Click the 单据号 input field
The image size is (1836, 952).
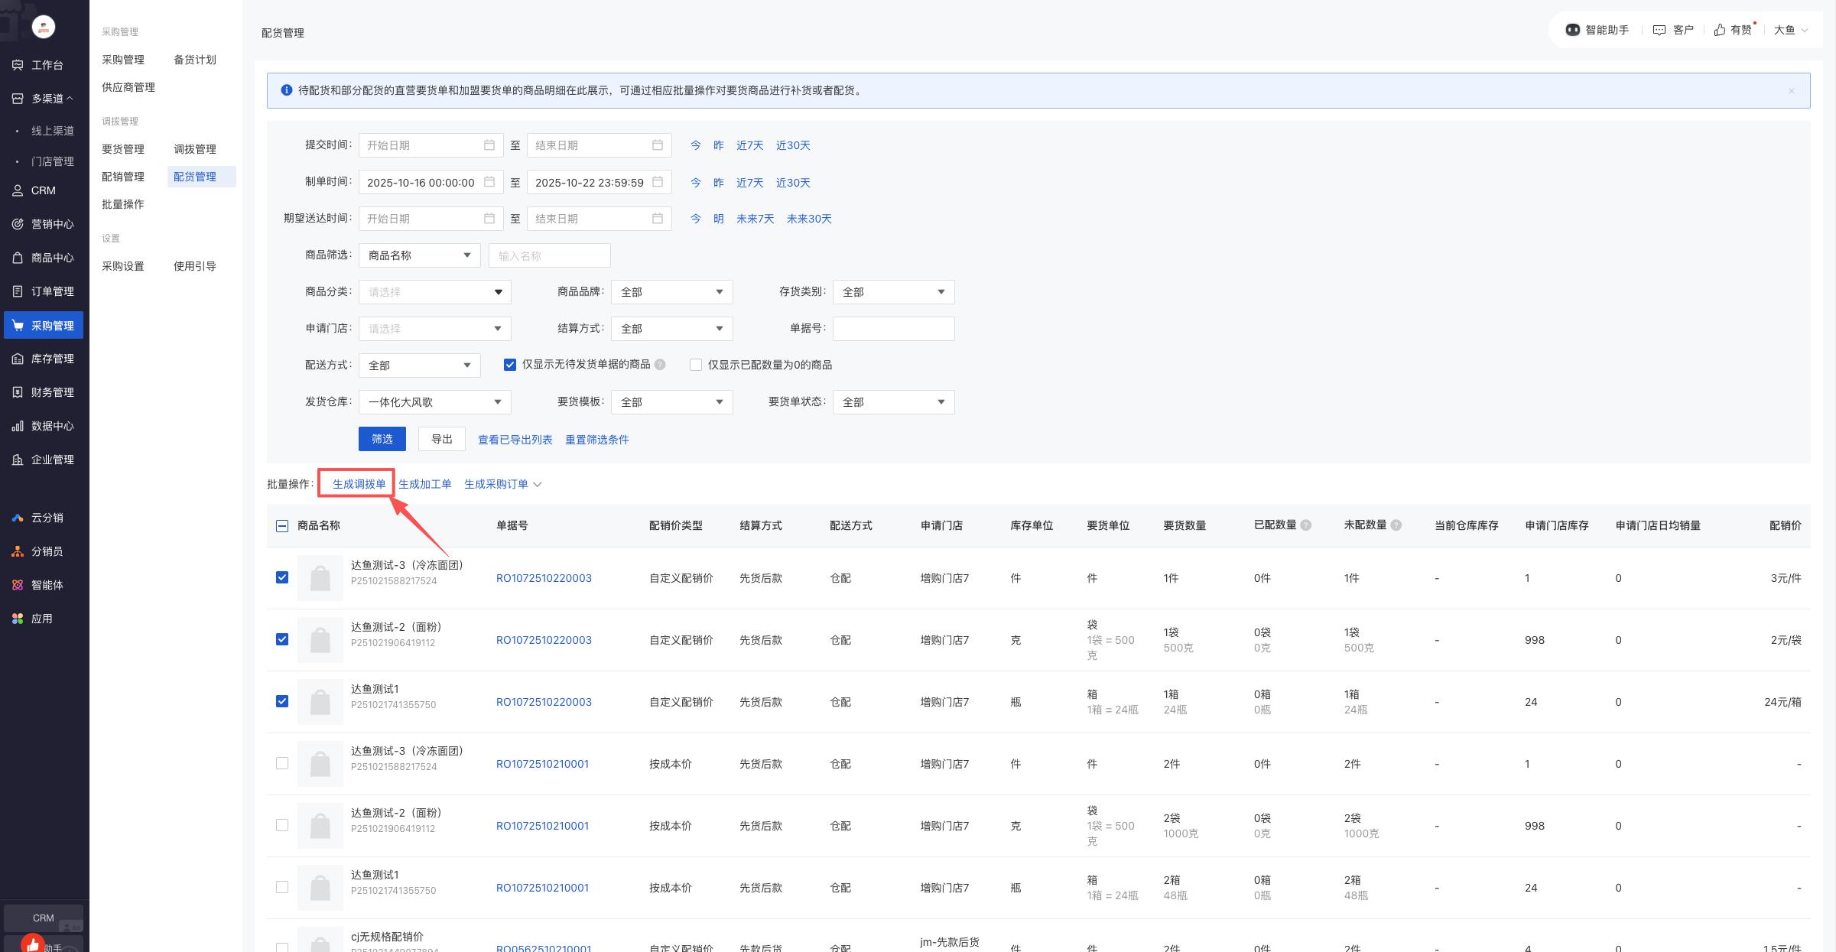[893, 329]
